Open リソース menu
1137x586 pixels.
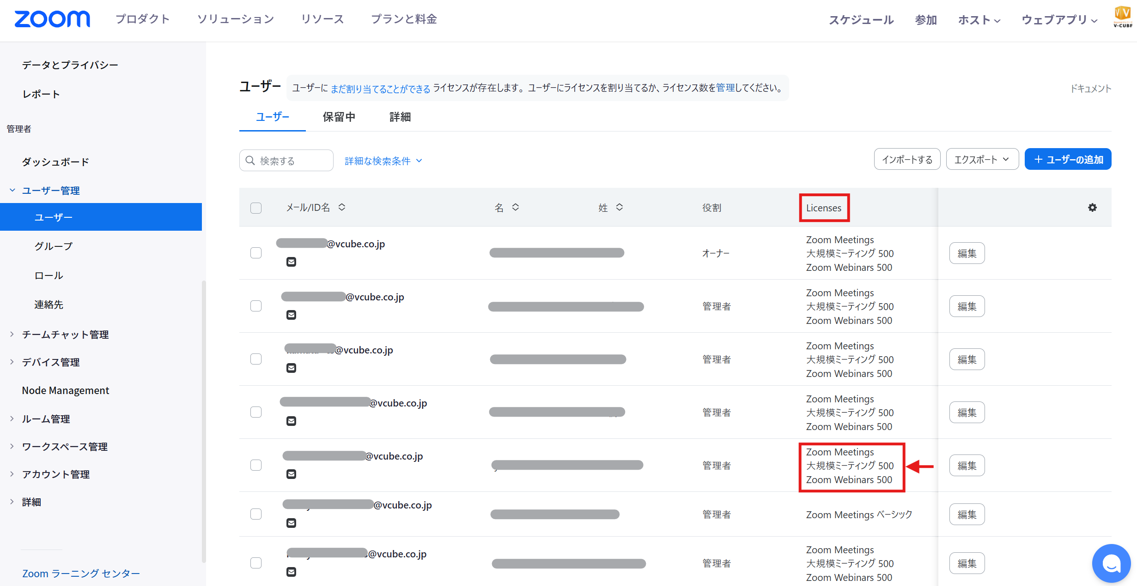click(x=322, y=19)
